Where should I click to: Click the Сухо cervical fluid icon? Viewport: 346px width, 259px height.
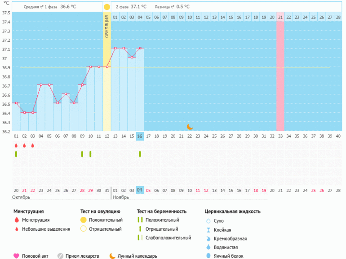click(x=208, y=221)
